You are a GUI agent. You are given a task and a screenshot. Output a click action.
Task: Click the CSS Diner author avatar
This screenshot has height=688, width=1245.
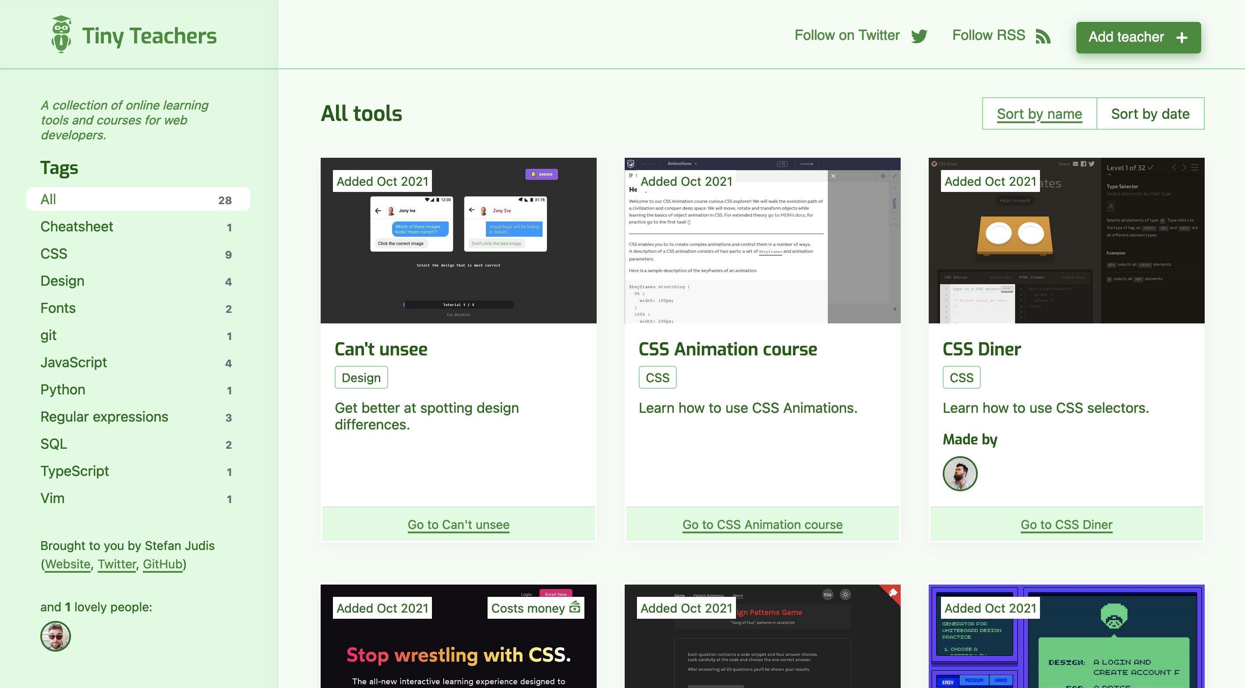960,473
